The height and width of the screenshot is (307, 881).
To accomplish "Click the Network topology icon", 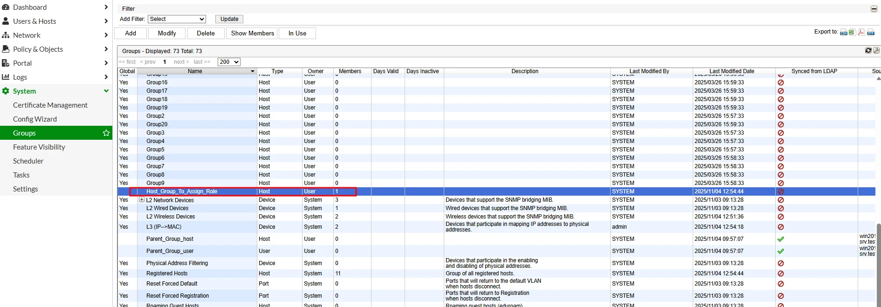I will [6, 35].
